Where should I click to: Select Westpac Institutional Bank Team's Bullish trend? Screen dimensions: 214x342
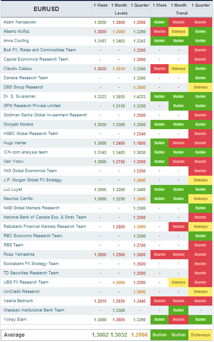[x=179, y=310]
